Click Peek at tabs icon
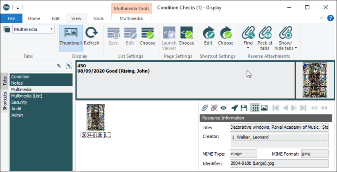Image resolution: width=337 pixels, height=172 pixels. point(265,36)
